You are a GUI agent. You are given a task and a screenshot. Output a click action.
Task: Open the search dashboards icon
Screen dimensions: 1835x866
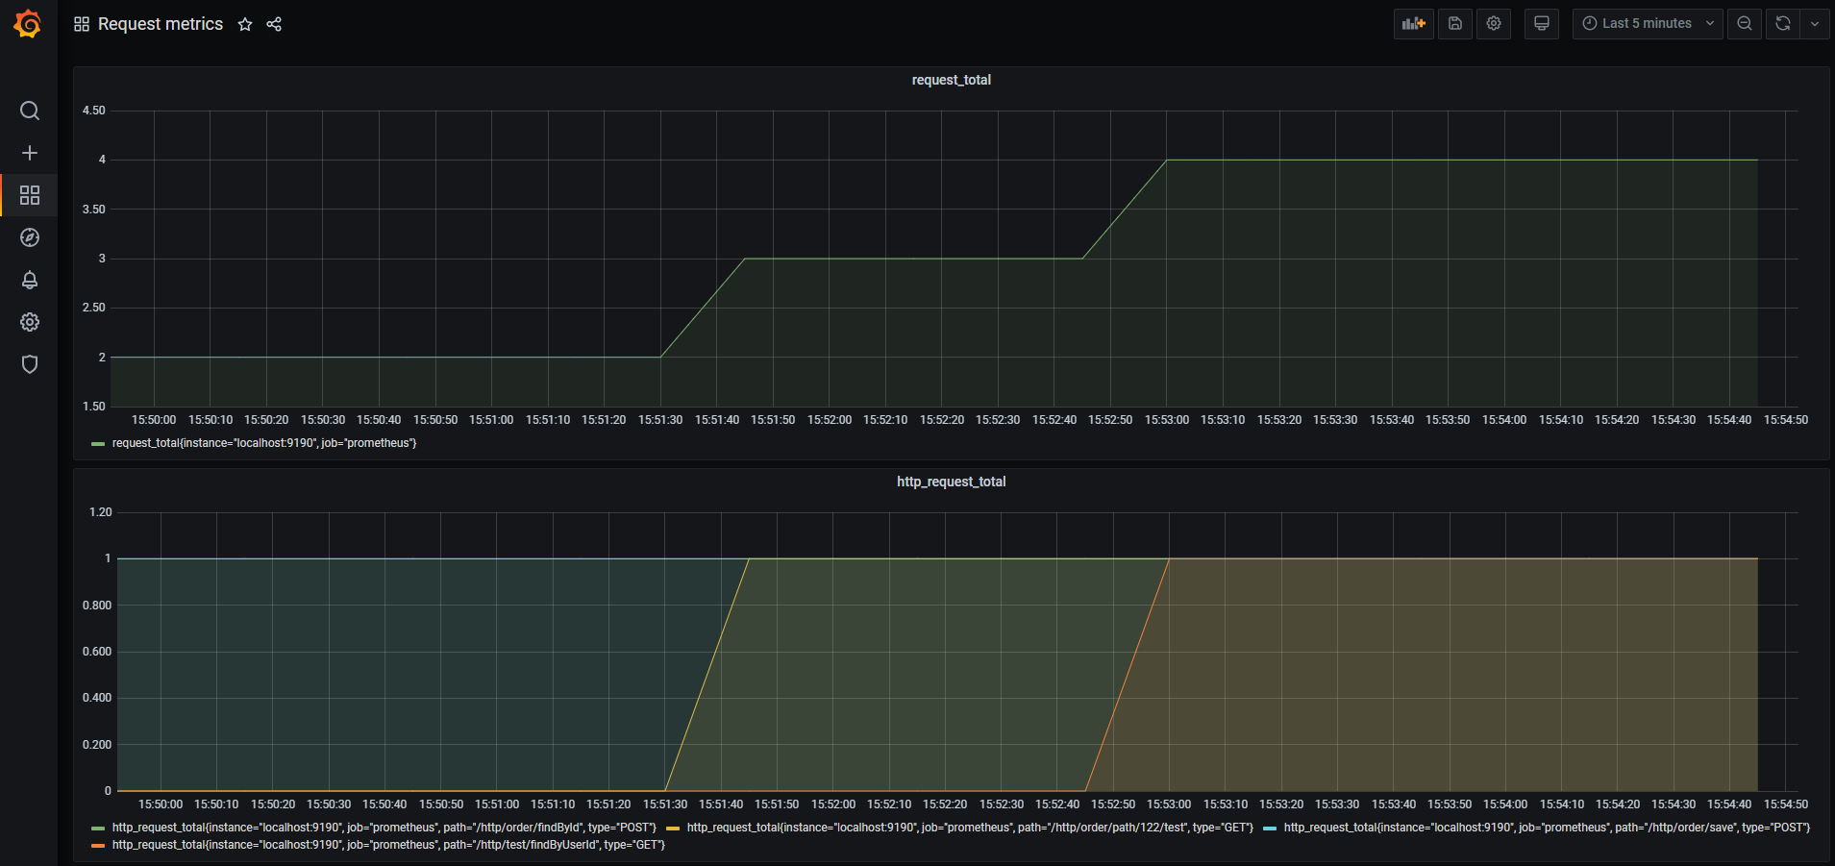point(30,111)
